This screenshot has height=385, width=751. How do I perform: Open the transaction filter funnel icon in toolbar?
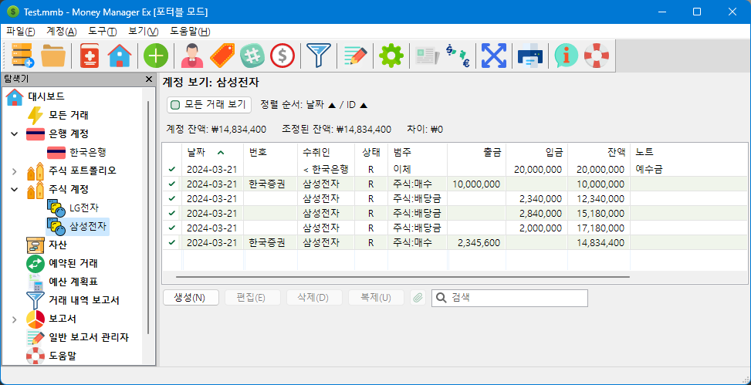(319, 56)
